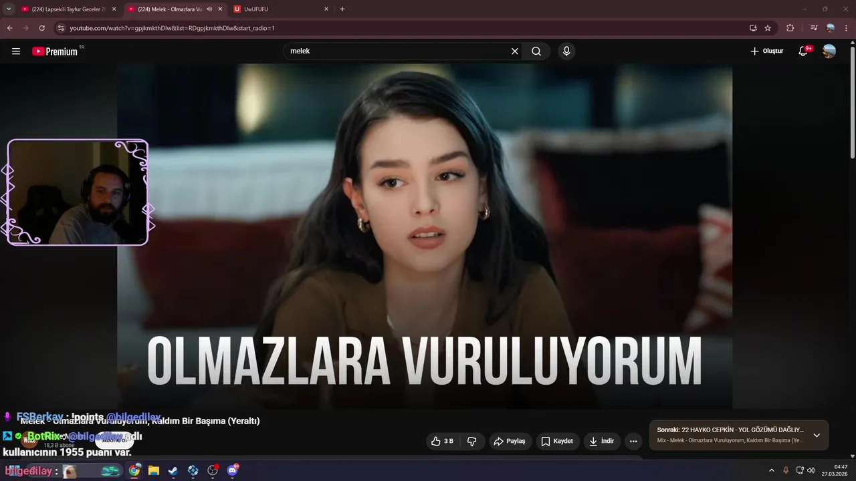Click the Oluştur create button

pyautogui.click(x=766, y=51)
